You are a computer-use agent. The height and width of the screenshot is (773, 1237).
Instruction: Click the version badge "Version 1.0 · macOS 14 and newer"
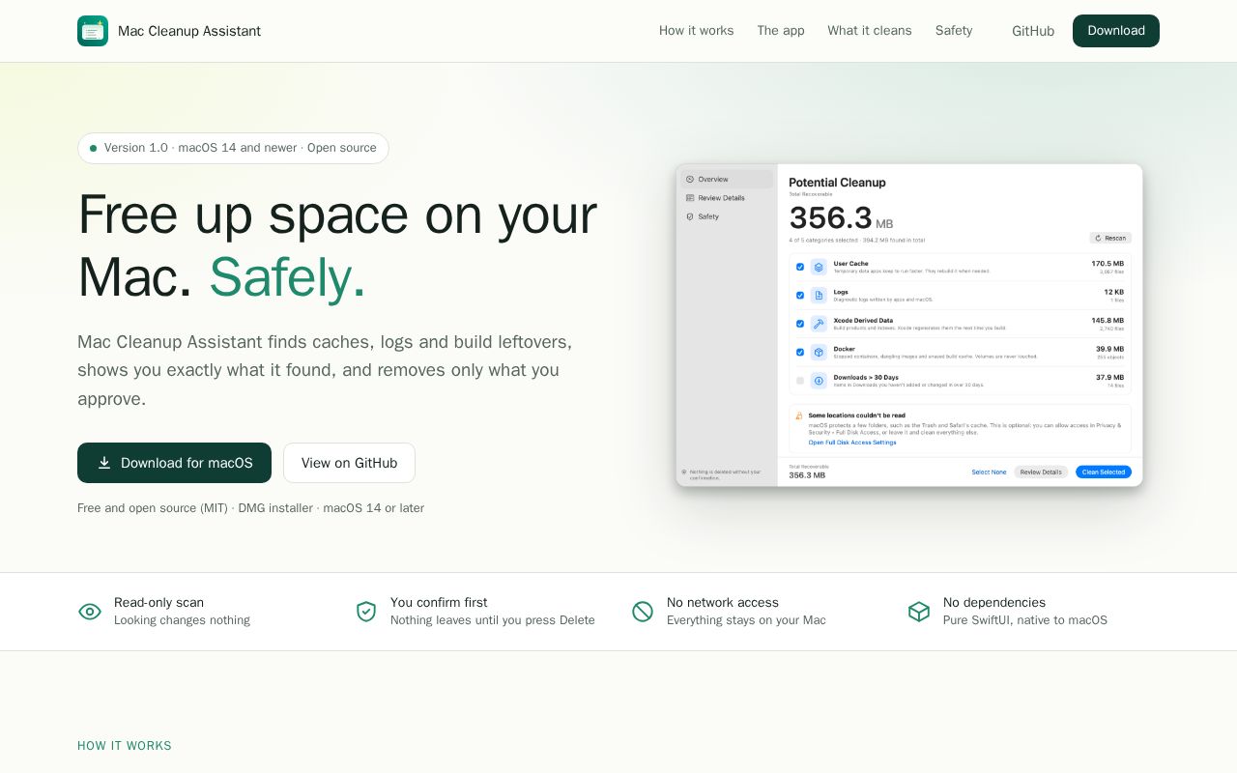click(x=233, y=148)
